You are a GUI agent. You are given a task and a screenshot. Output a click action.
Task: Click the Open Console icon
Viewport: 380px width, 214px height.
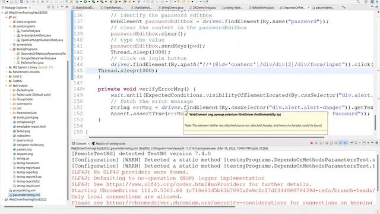[364, 143]
